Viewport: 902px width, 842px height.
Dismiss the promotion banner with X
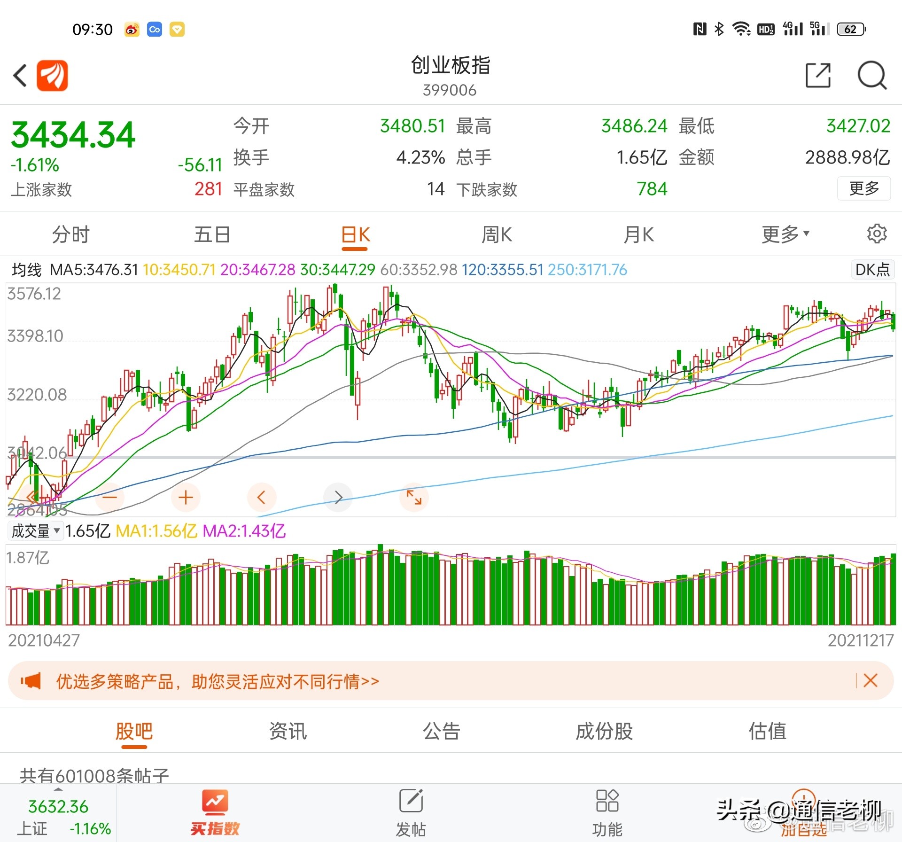click(x=873, y=681)
